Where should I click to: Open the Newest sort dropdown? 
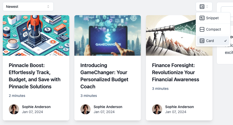point(28,7)
